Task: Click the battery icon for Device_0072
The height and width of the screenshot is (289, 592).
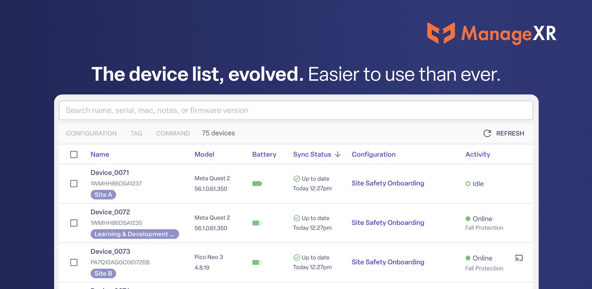Action: click(257, 223)
